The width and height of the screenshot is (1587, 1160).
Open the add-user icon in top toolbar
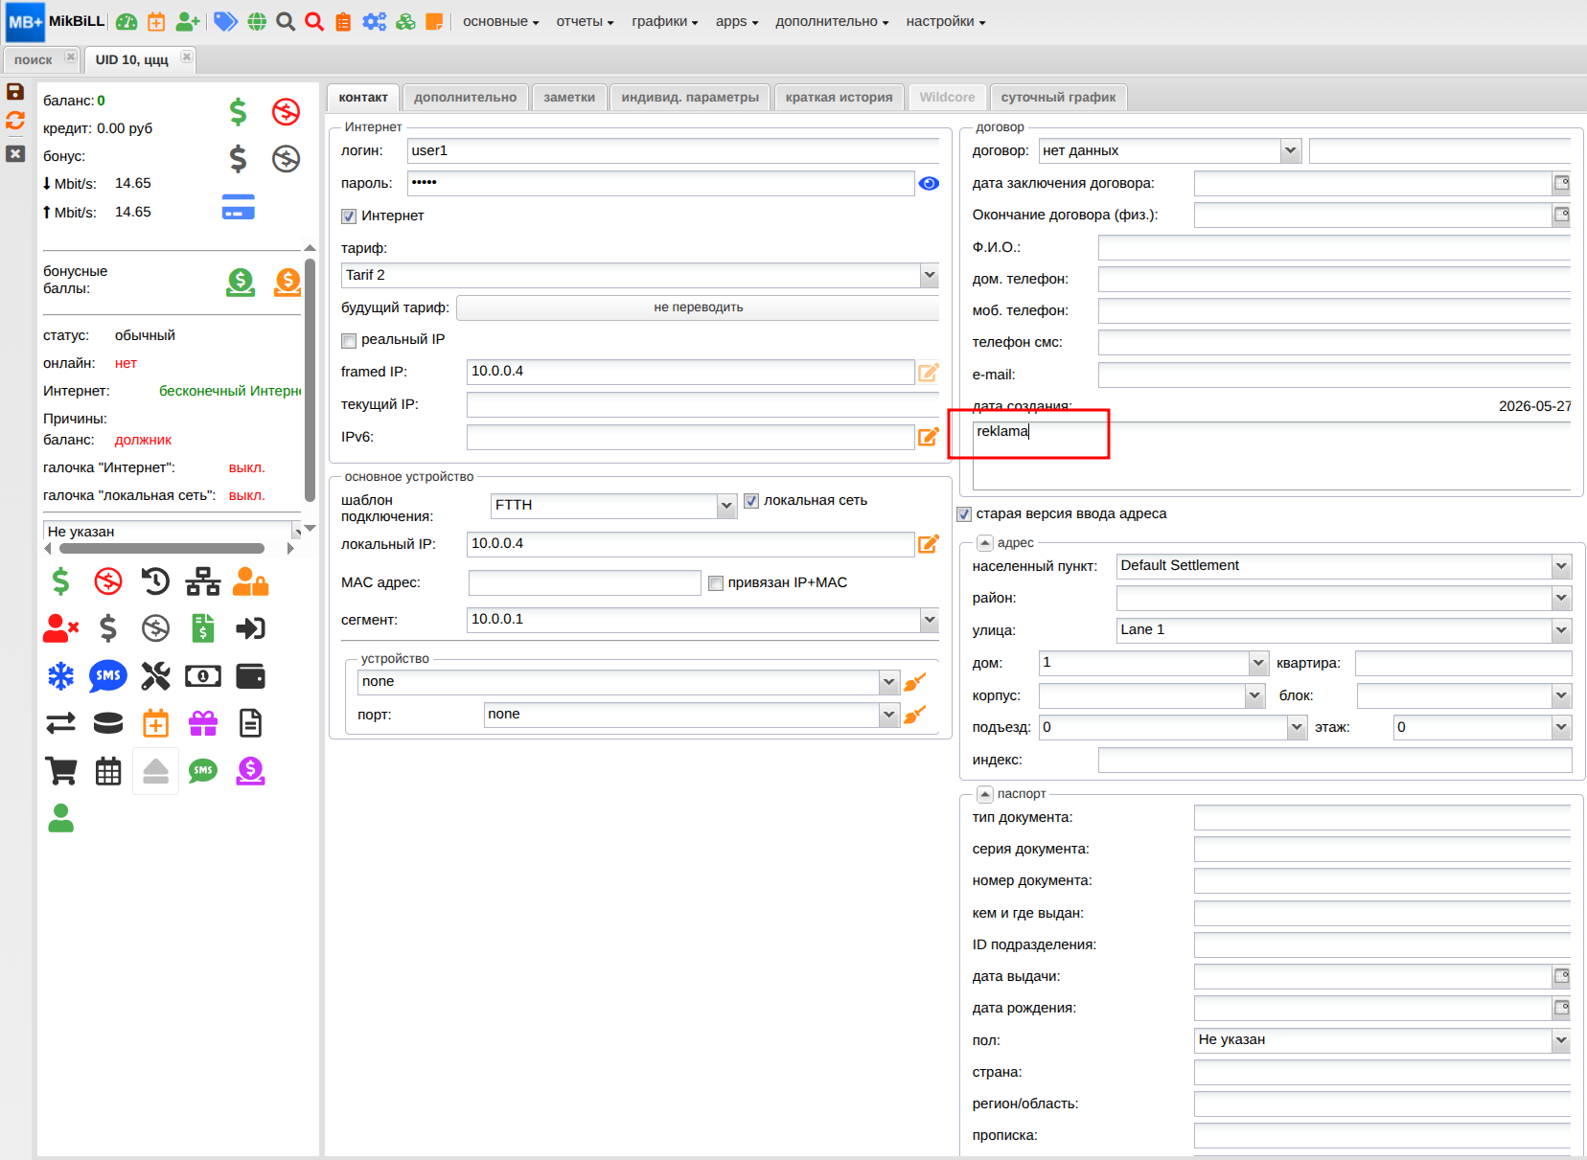pos(188,22)
